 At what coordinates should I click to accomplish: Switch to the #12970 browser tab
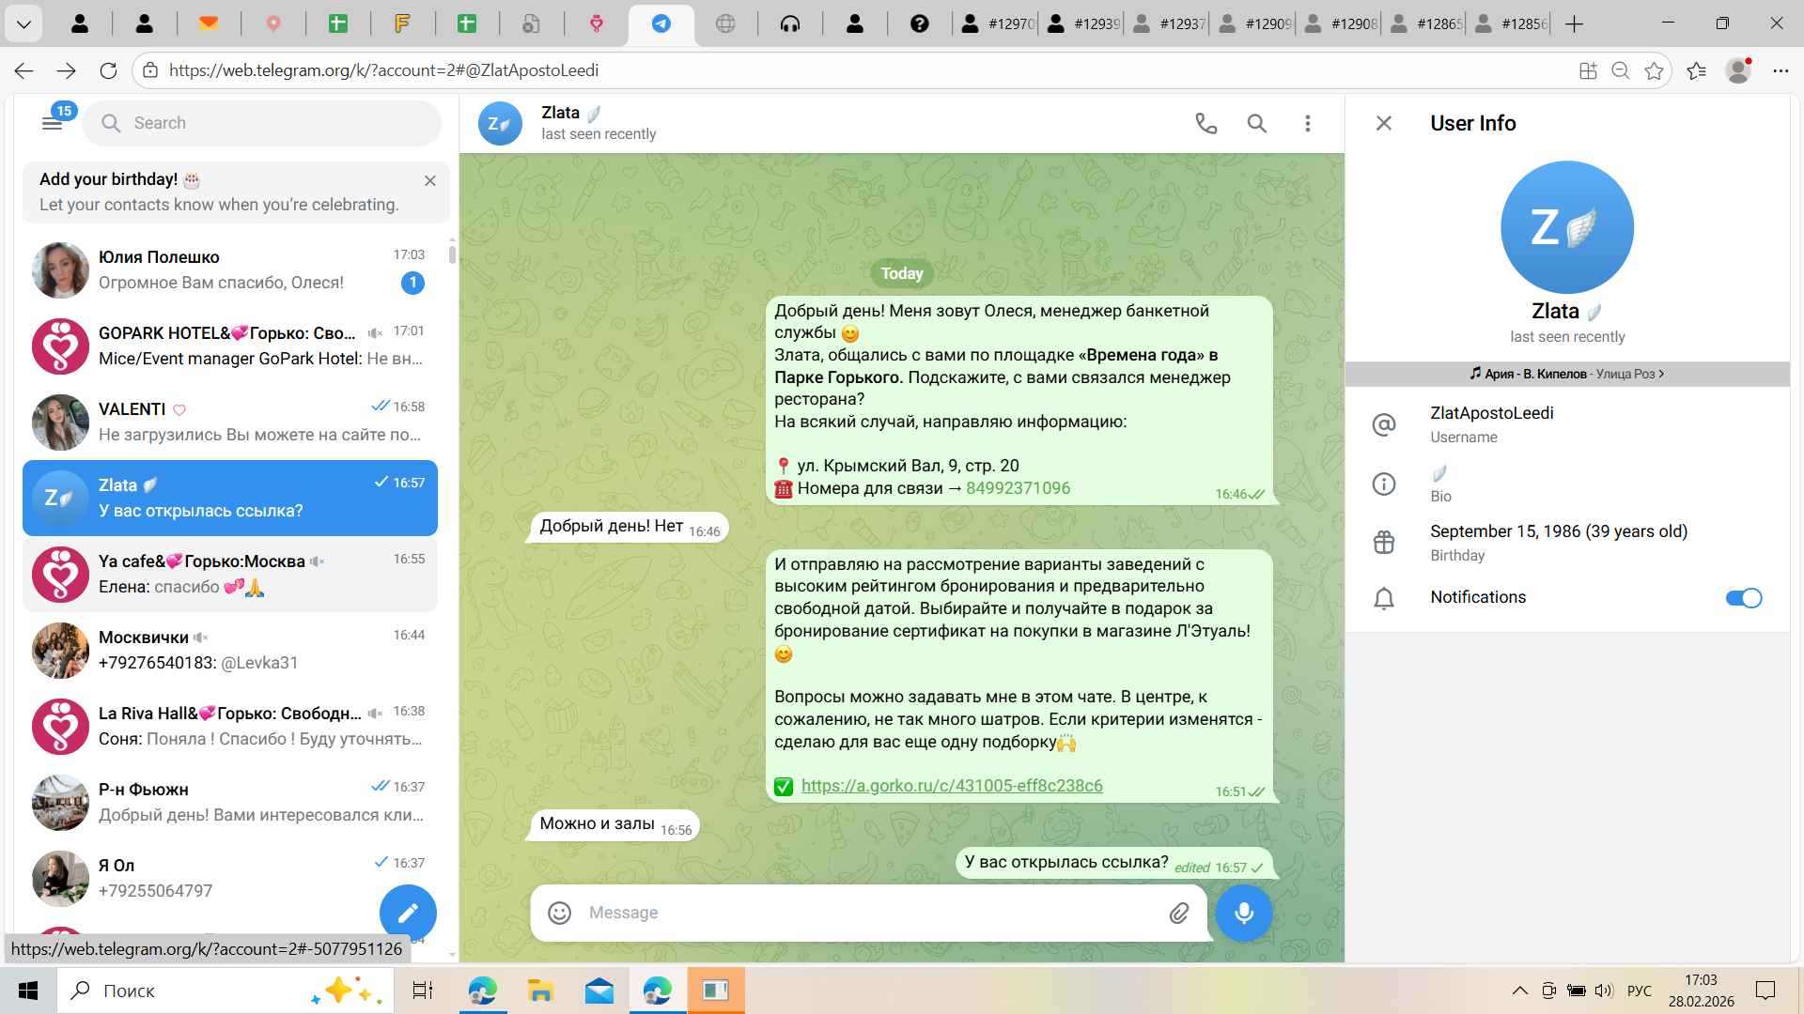(x=998, y=23)
